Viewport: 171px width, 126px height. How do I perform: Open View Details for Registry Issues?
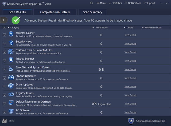click(130, 95)
